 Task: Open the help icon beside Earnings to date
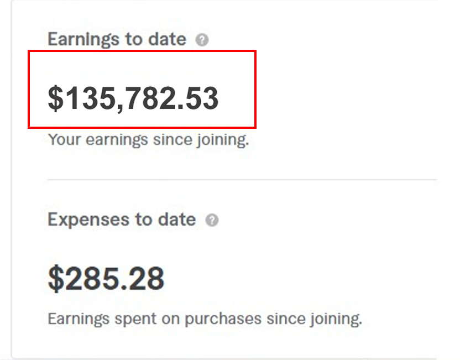pyautogui.click(x=202, y=40)
